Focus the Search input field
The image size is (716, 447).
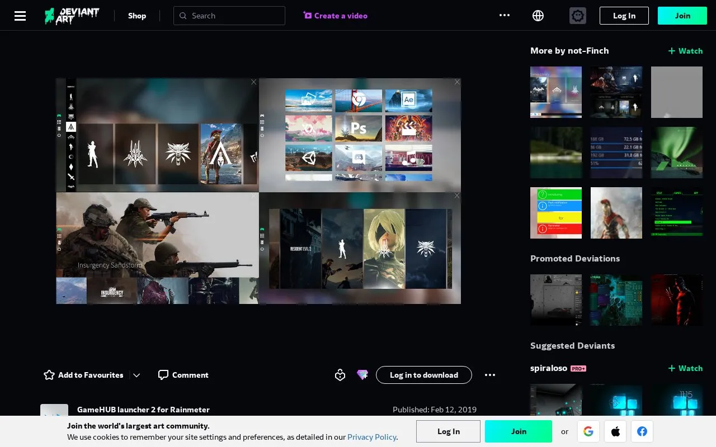229,16
